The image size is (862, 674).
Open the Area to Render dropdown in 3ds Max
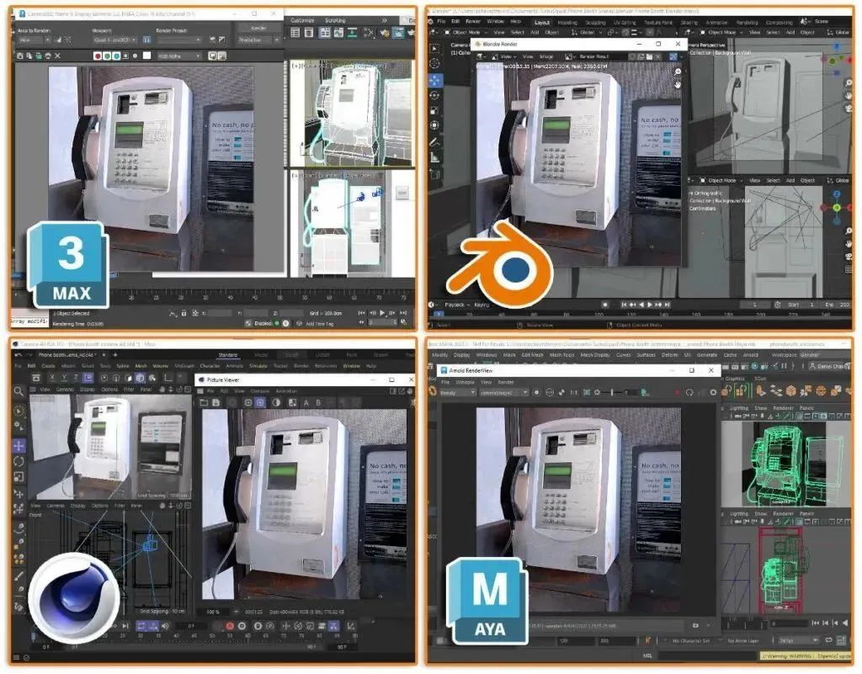click(x=34, y=40)
